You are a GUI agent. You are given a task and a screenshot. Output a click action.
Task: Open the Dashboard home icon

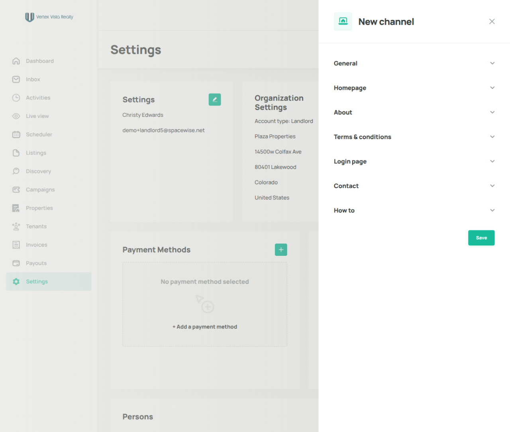16,61
